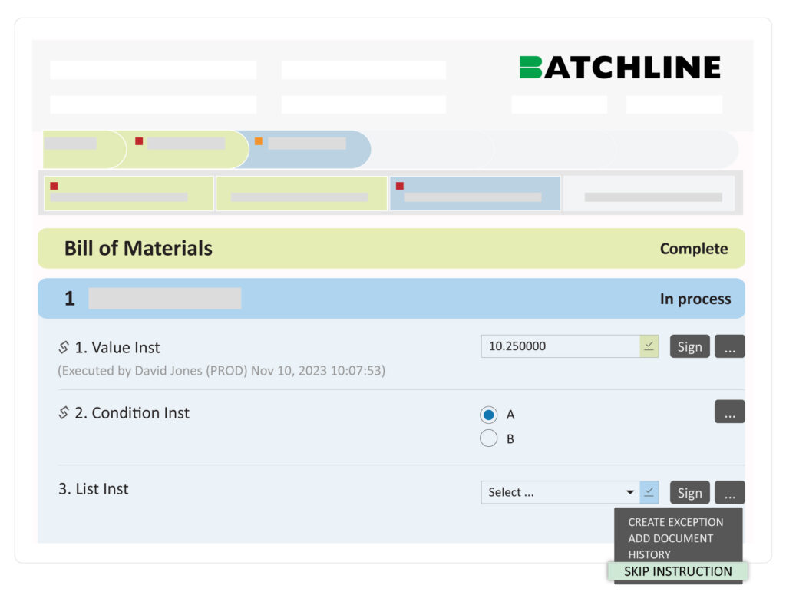Image resolution: width=786 pixels, height=602 pixels.
Task: Choose Skip Instruction from the context menu
Action: (679, 571)
